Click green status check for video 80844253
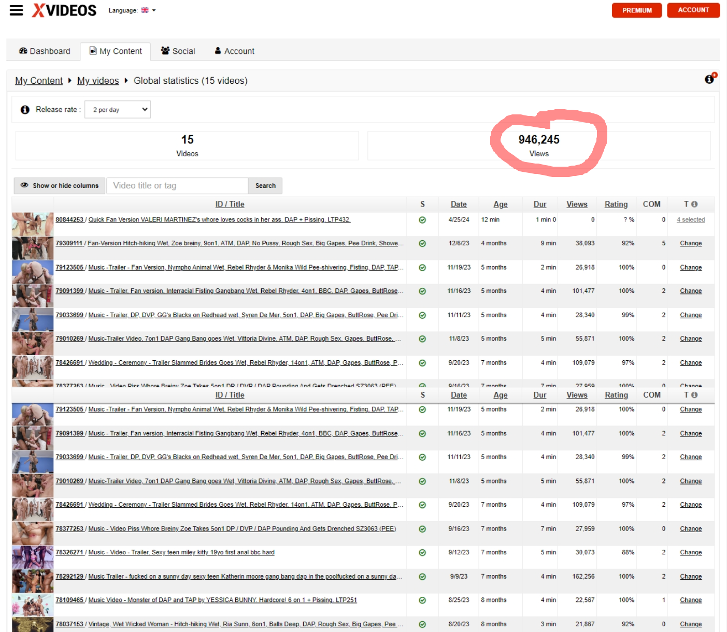The image size is (727, 632). point(422,220)
